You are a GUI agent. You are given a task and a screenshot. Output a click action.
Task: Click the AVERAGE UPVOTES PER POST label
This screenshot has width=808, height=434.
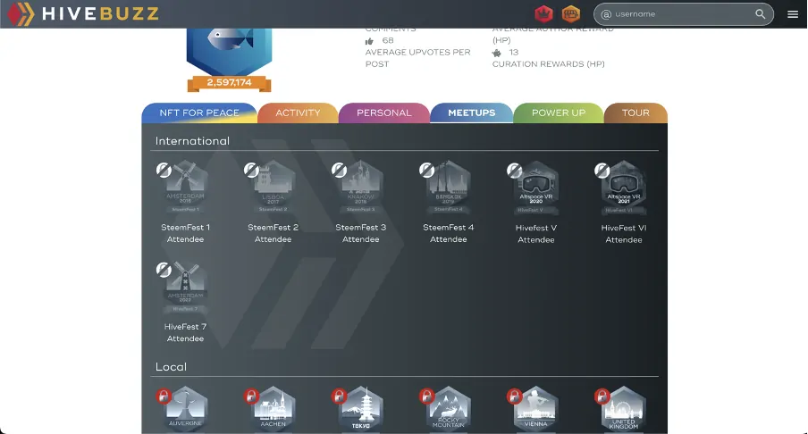418,58
